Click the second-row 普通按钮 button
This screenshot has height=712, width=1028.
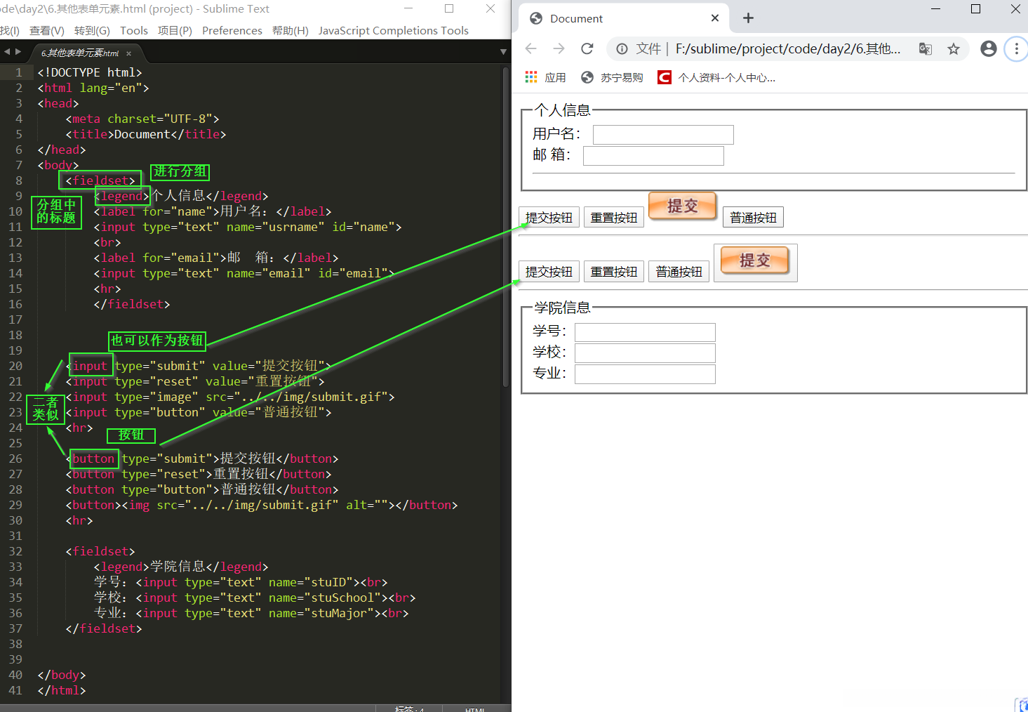tap(679, 272)
